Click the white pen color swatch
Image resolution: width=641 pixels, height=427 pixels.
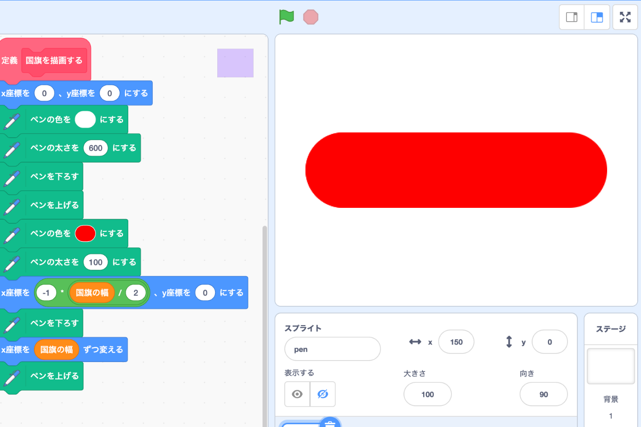(x=85, y=120)
